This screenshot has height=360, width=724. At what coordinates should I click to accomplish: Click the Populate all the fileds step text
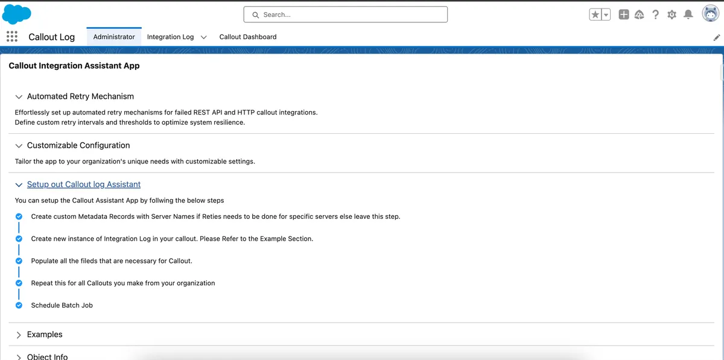tap(112, 261)
